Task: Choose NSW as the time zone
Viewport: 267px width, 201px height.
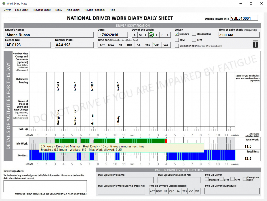Action: [111, 45]
